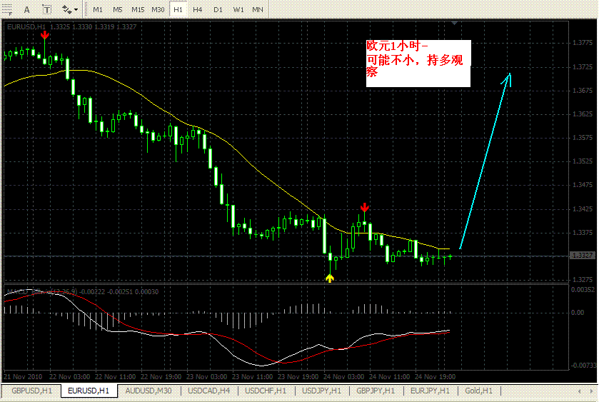The height and width of the screenshot is (402, 599).
Task: Select the Fibonacci retracement tool
Action: click(7, 9)
